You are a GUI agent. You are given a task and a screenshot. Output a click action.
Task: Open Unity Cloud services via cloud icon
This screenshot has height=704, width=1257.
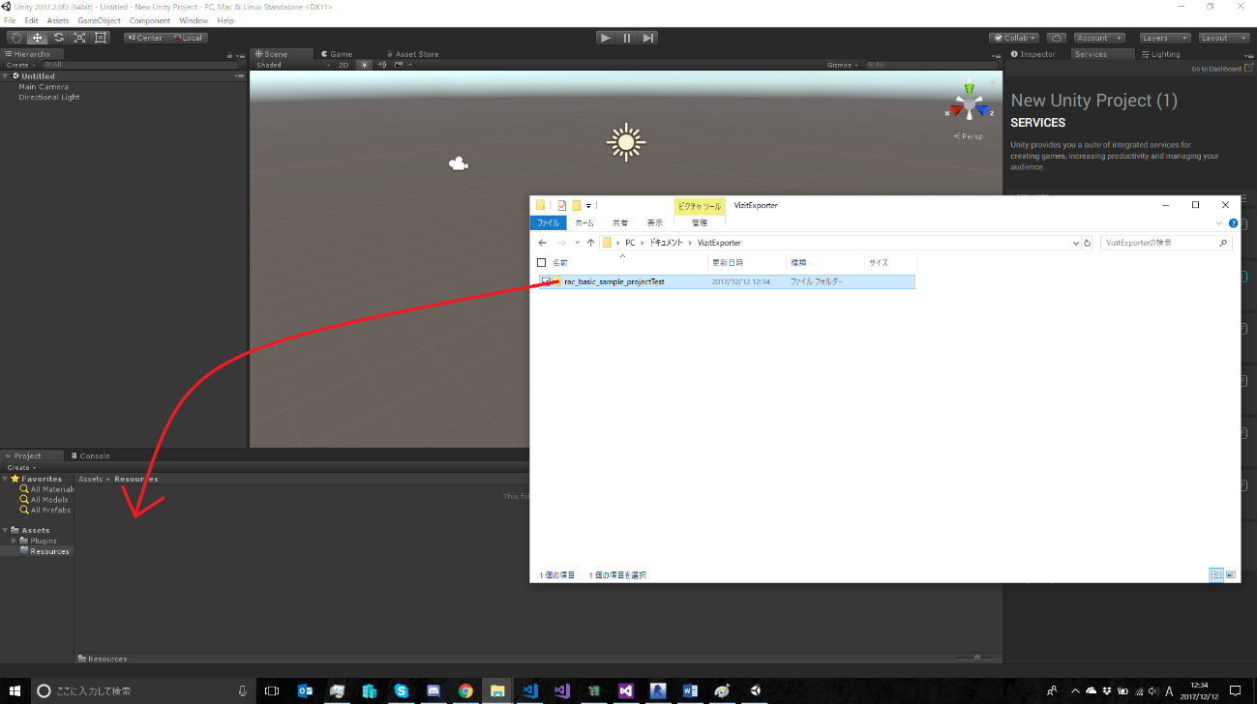[1056, 37]
